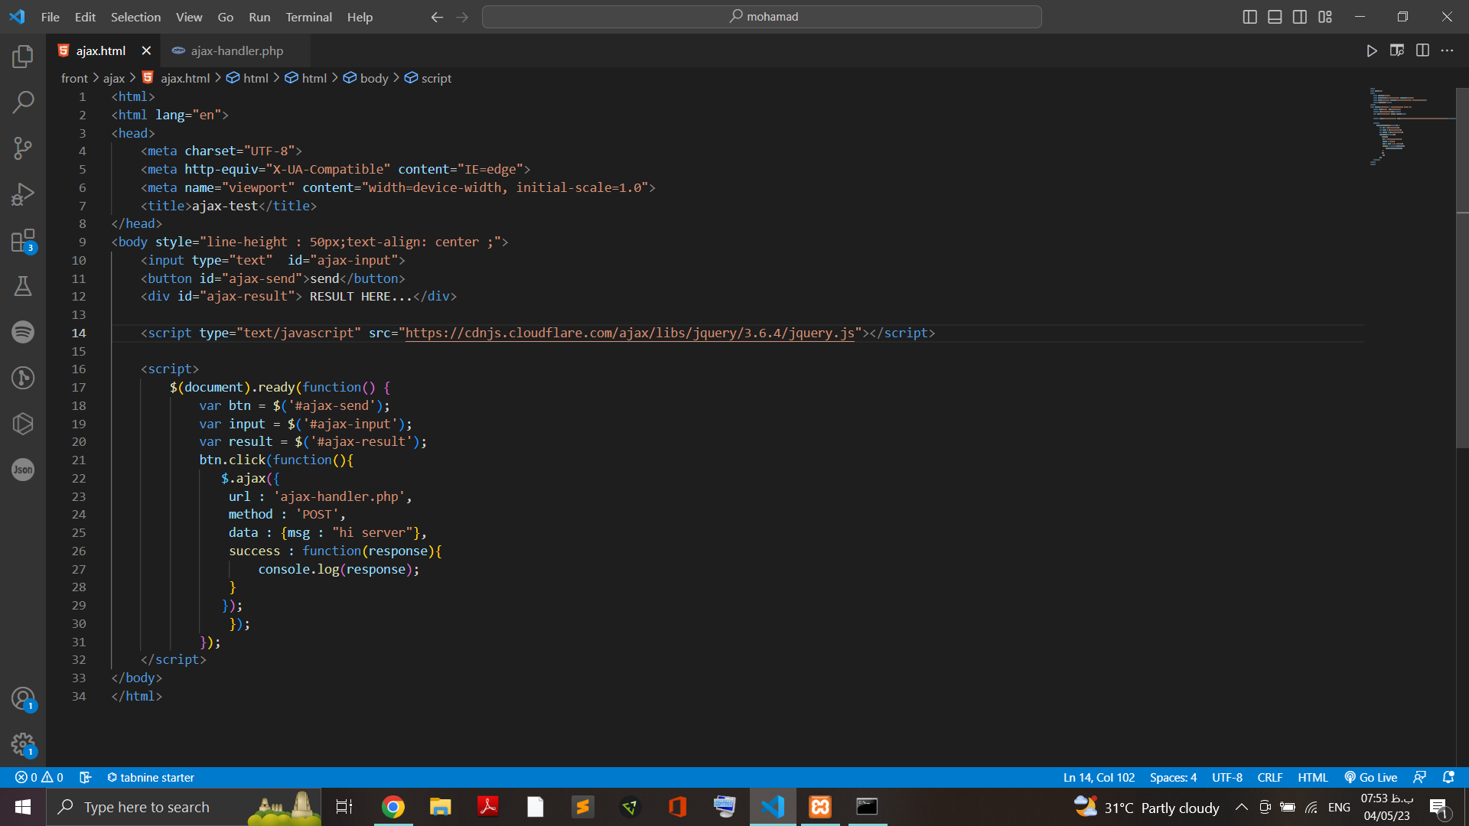Expand the body breadcrumb symbol

point(366,78)
